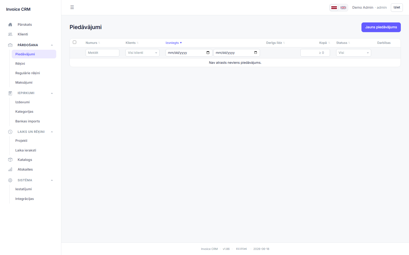Image resolution: width=409 pixels, height=255 pixels.
Task: Click the sort arrows next to Statuss
Action: point(349,43)
